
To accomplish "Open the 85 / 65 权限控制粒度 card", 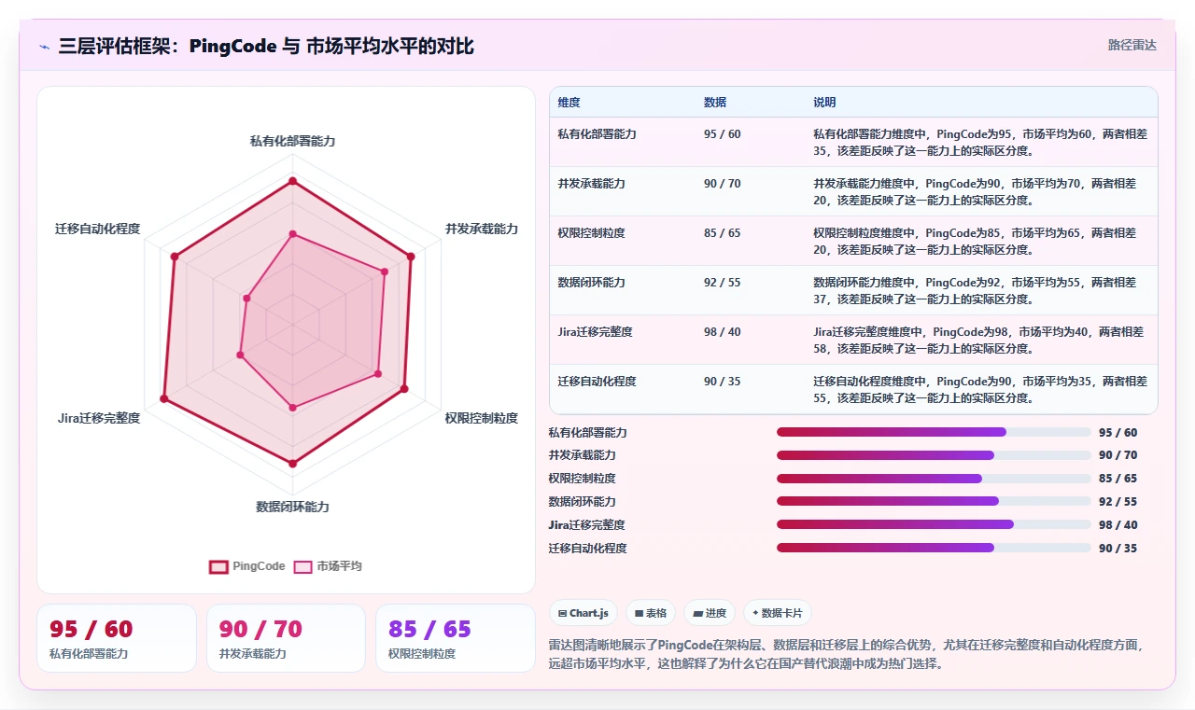I will pos(456,638).
